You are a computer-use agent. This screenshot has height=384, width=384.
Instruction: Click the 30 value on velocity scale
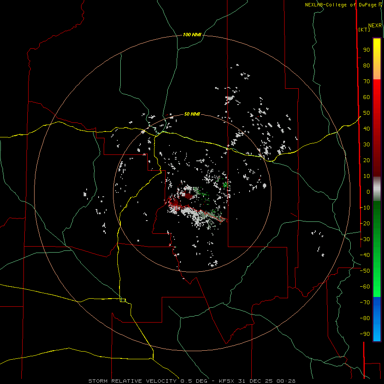click(x=367, y=145)
